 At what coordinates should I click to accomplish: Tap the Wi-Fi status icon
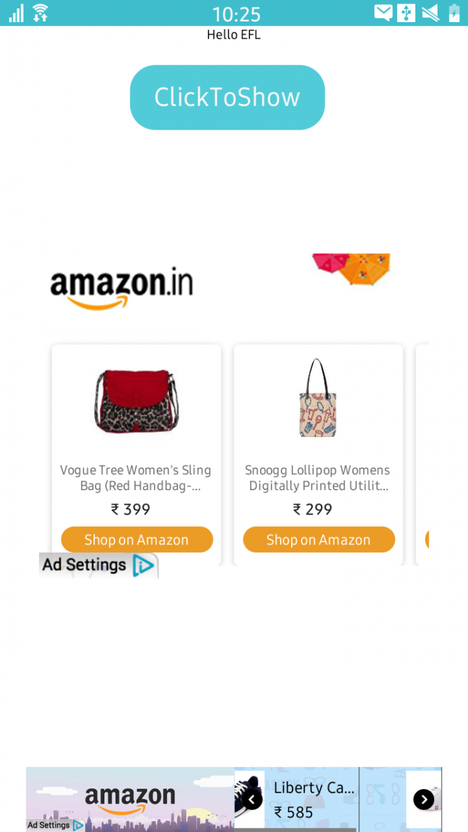[x=40, y=12]
